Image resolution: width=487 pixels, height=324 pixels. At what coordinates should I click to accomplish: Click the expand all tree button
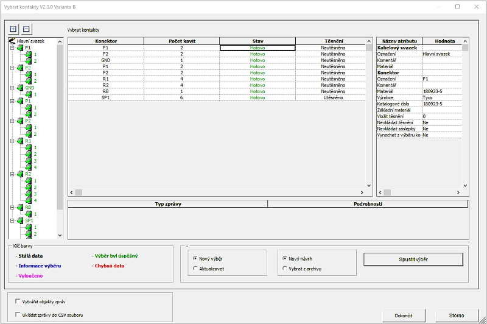point(14,29)
